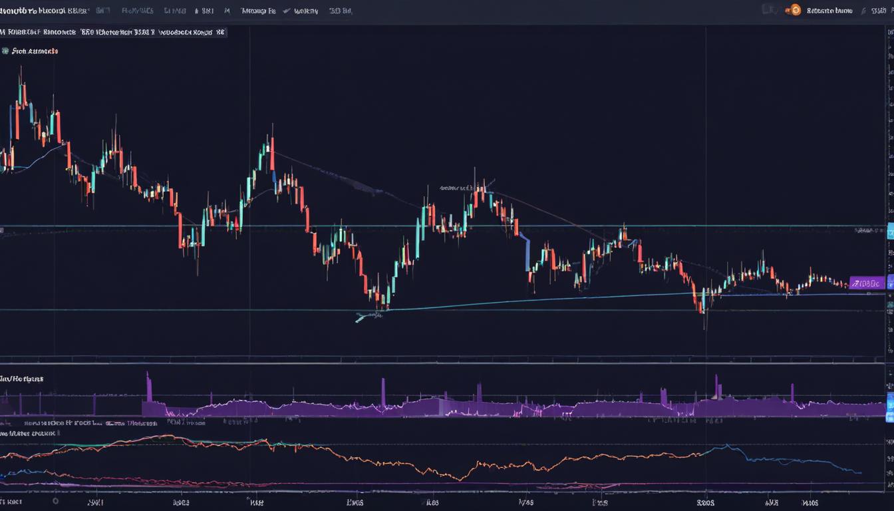Select the magnet tool icon in the toolbar

pyautogui.click(x=226, y=10)
